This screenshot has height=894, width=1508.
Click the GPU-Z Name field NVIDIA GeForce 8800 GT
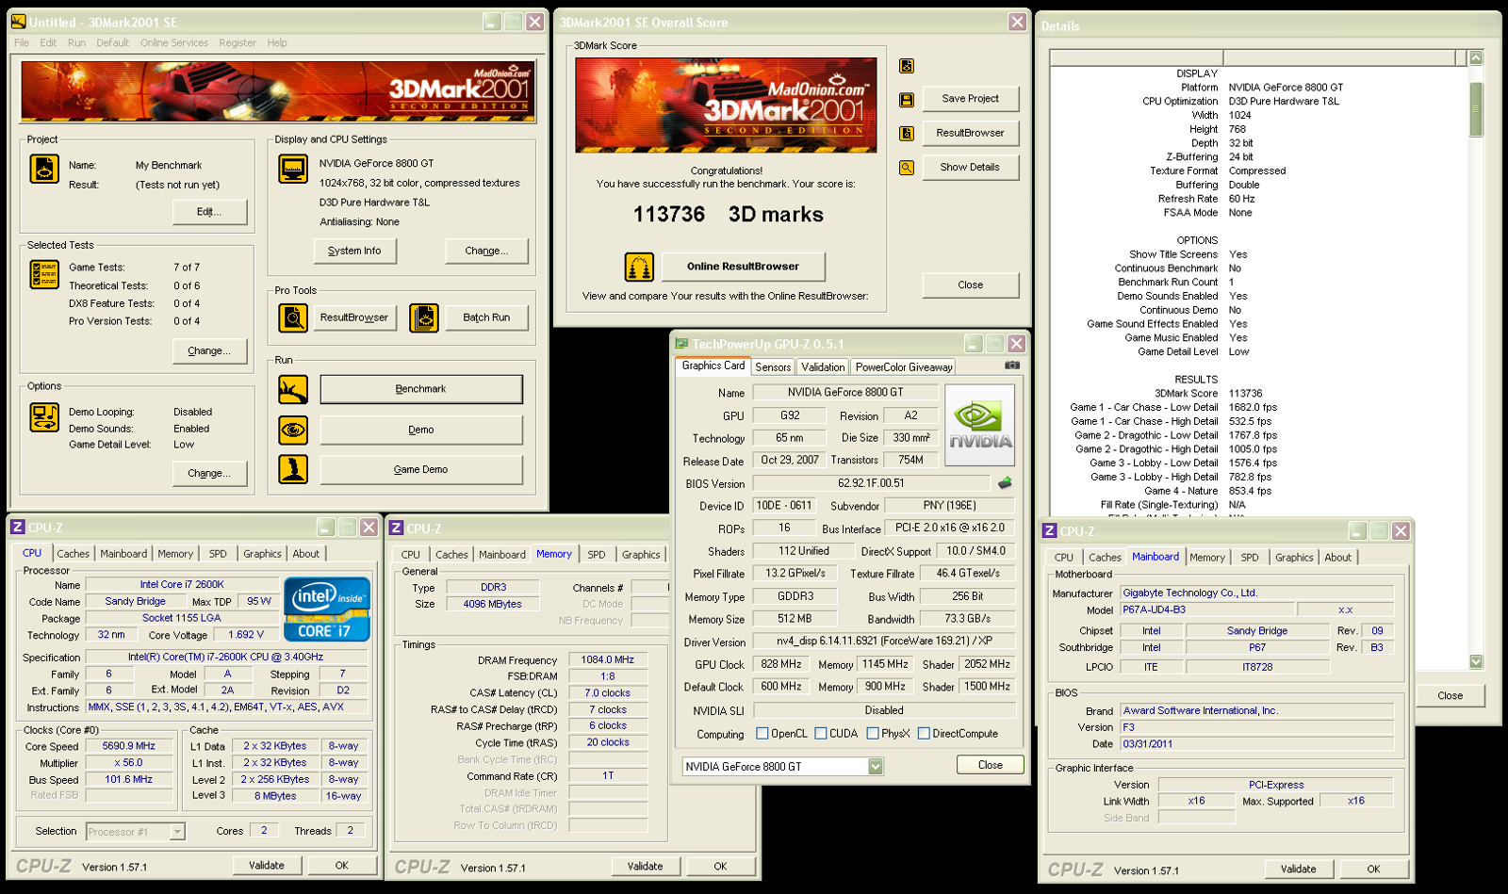point(844,392)
